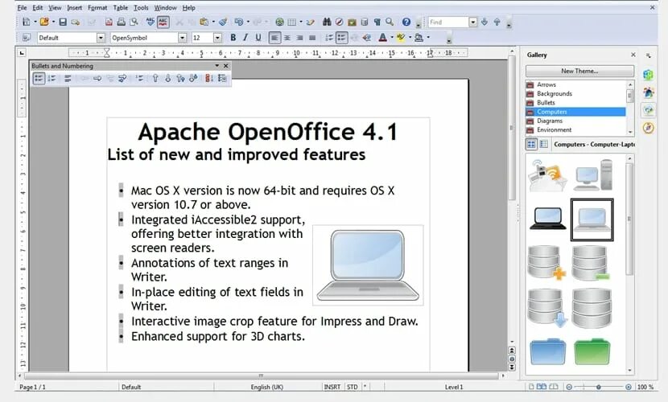668x402 pixels.
Task: Click the Hyperlink globe icon
Action: (279, 23)
